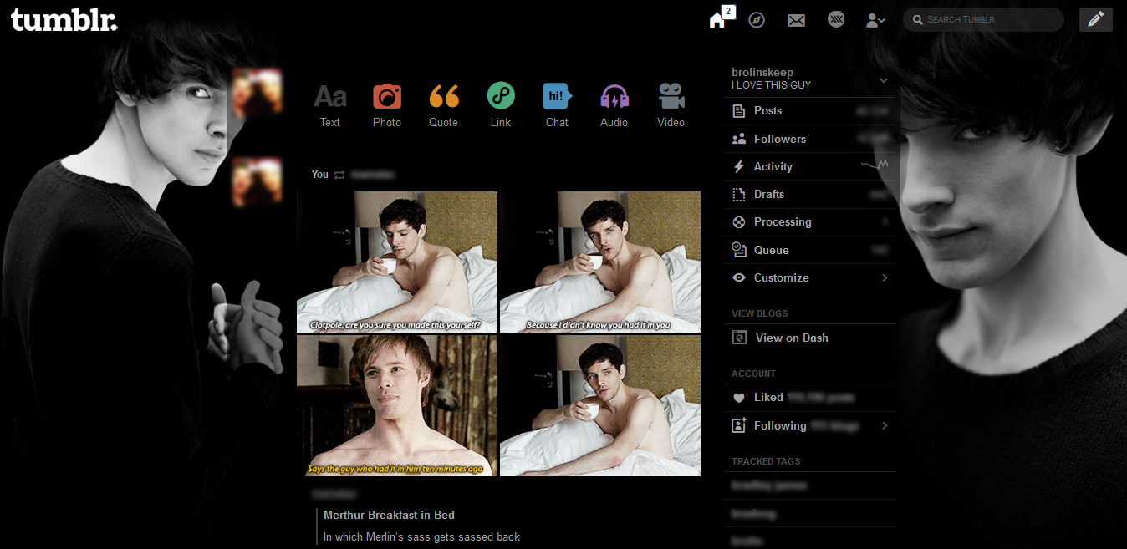Image resolution: width=1127 pixels, height=549 pixels.
Task: Click the Queue icon
Action: (738, 249)
